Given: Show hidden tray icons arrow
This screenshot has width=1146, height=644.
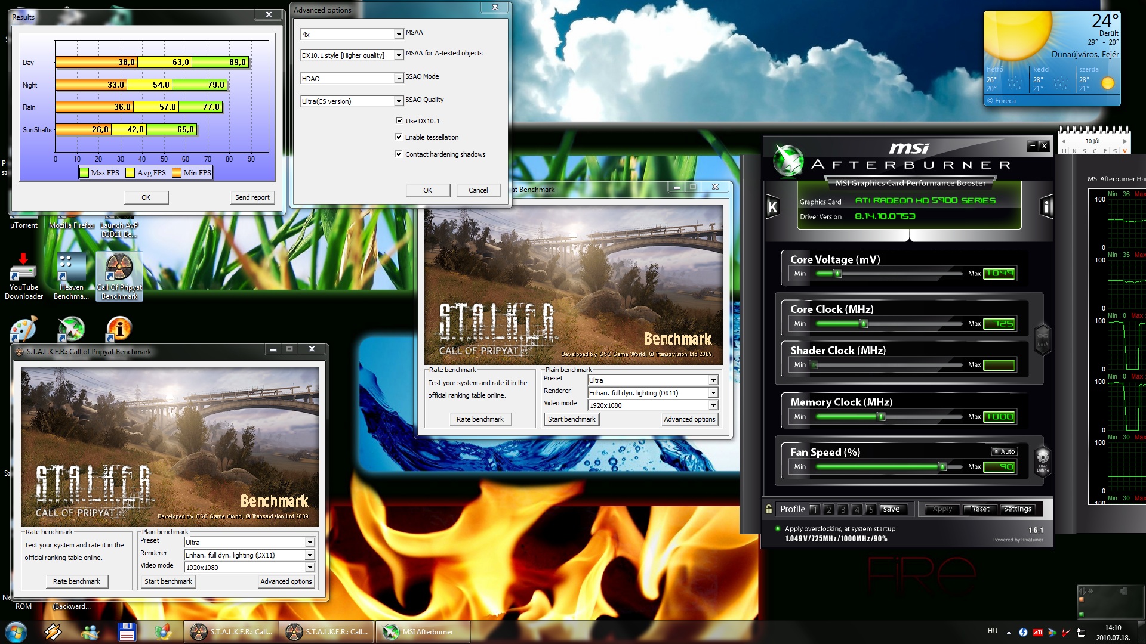Looking at the screenshot, I should pos(1009,632).
